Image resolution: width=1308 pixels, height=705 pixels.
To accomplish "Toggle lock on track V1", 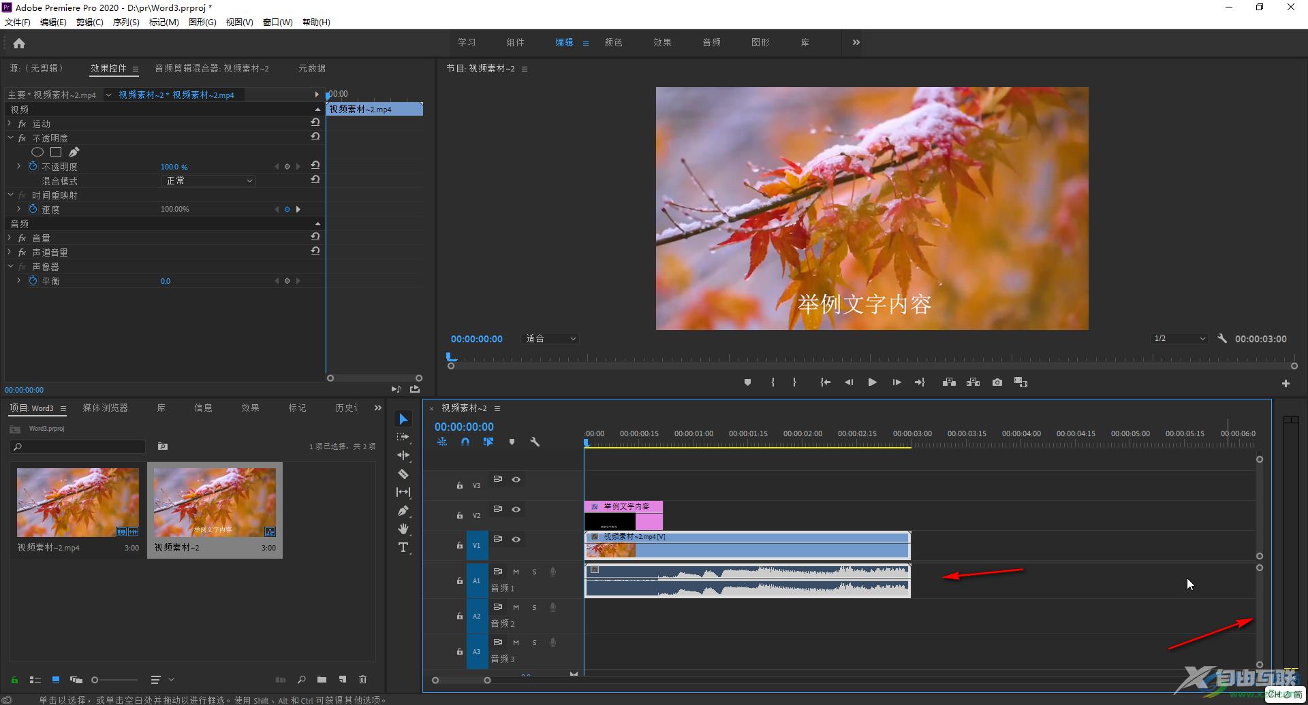I will click(460, 545).
